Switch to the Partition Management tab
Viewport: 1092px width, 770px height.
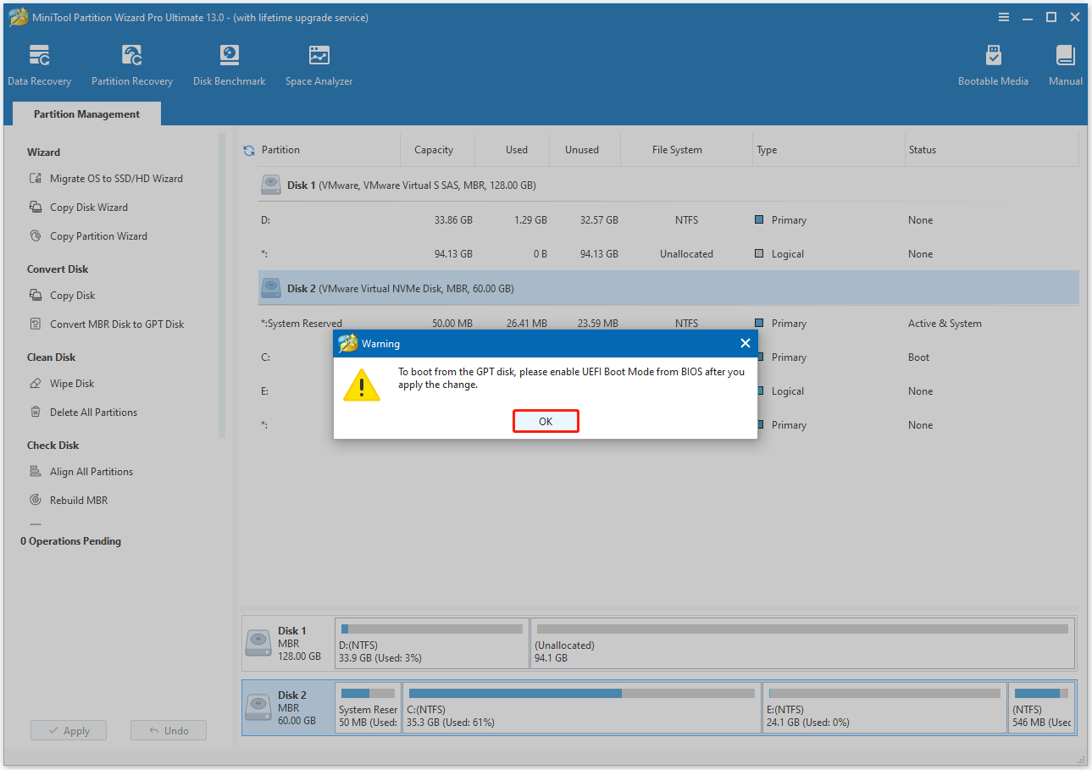86,114
